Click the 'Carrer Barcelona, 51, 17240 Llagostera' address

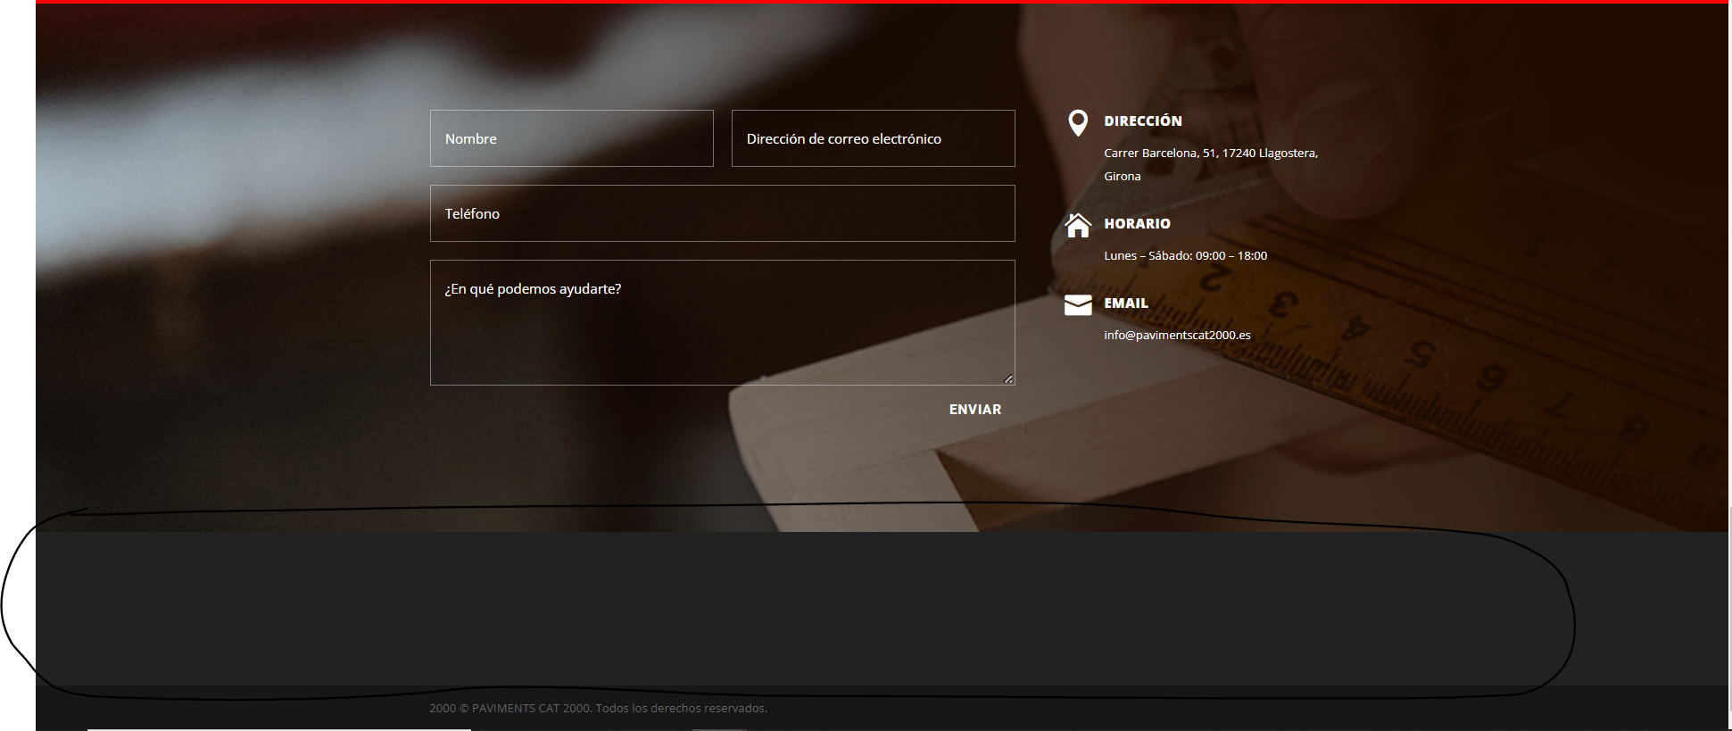coord(1211,164)
